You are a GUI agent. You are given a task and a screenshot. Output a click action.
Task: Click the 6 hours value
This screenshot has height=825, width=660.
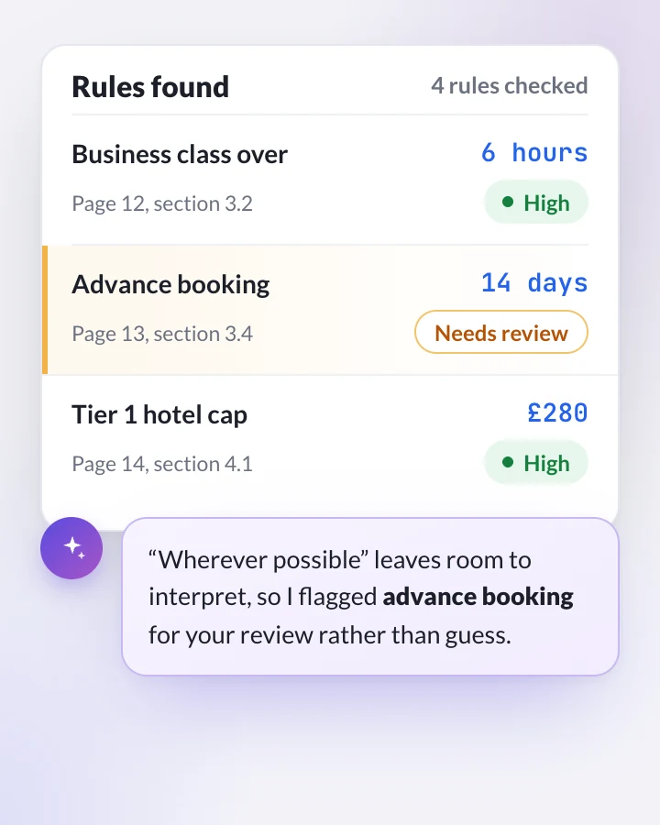tap(534, 152)
